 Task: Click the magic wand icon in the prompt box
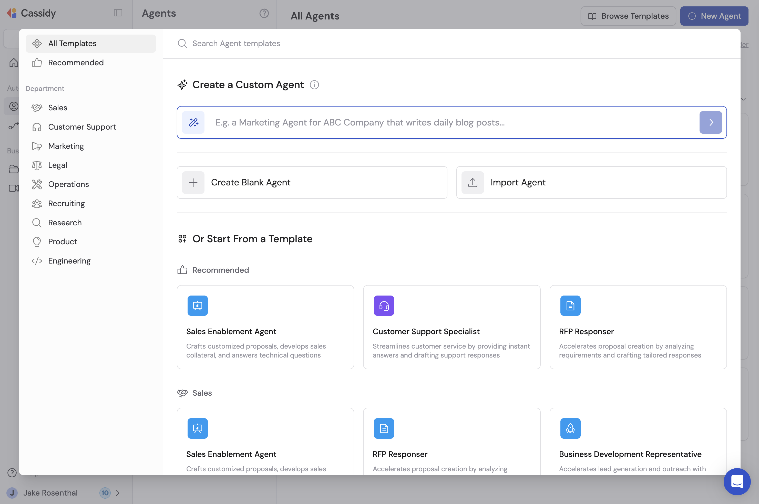pyautogui.click(x=193, y=122)
